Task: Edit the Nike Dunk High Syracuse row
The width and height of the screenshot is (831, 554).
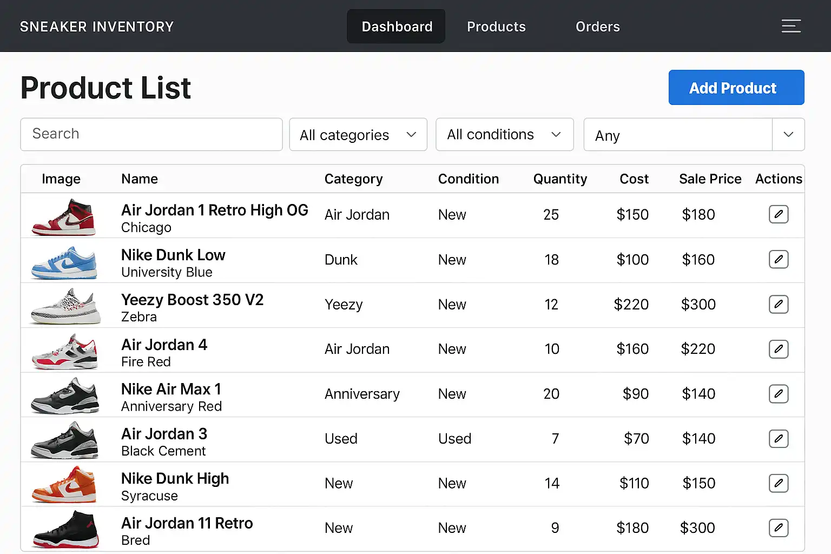Action: click(x=779, y=483)
